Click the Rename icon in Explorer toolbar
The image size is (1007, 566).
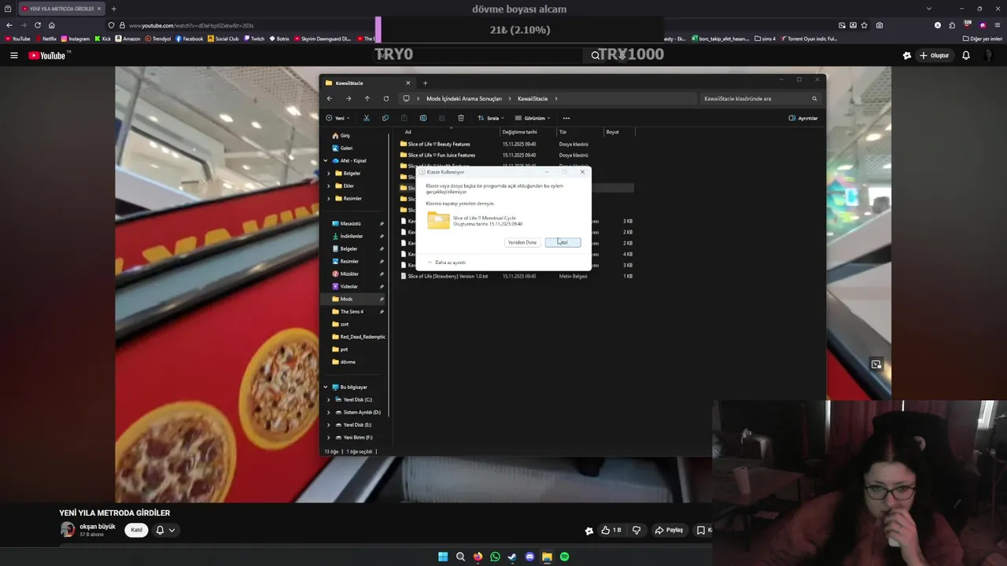pyautogui.click(x=422, y=118)
